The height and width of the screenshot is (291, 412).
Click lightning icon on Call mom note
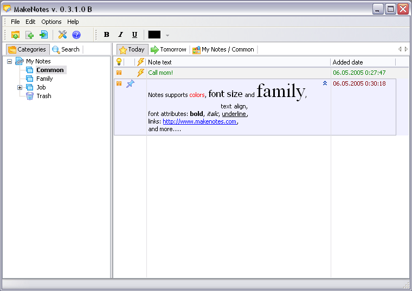tap(141, 73)
